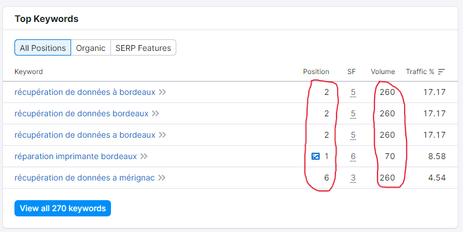Open keyword 'récupération de données à bordeaux'
463x232 pixels.
coord(85,92)
